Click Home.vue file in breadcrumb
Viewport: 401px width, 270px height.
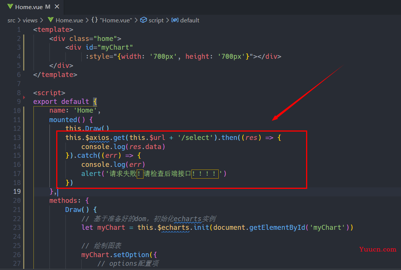click(x=69, y=20)
